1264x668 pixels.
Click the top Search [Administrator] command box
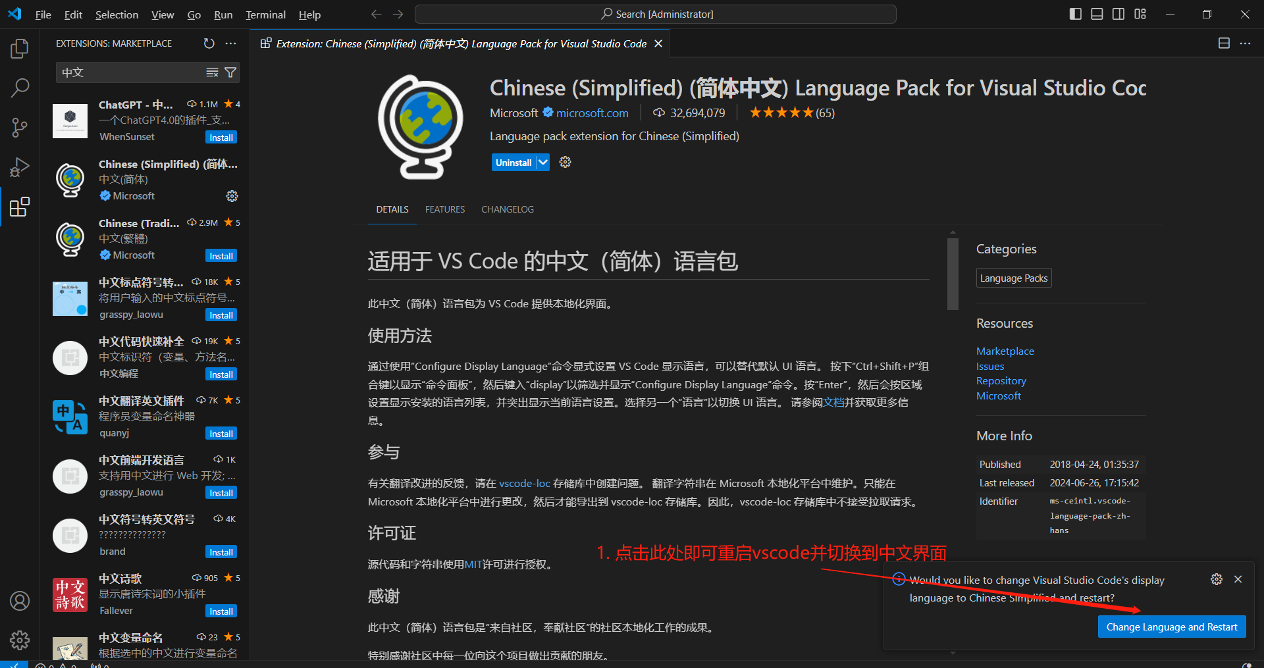click(656, 14)
